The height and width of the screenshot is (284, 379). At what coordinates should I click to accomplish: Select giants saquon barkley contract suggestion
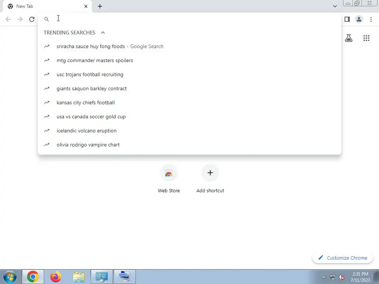[189, 88]
